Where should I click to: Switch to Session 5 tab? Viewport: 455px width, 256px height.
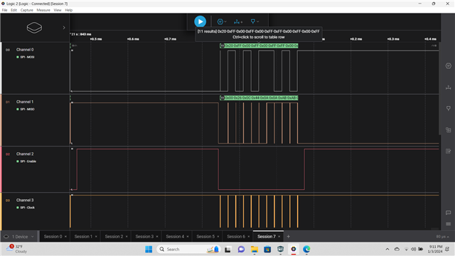point(205,237)
